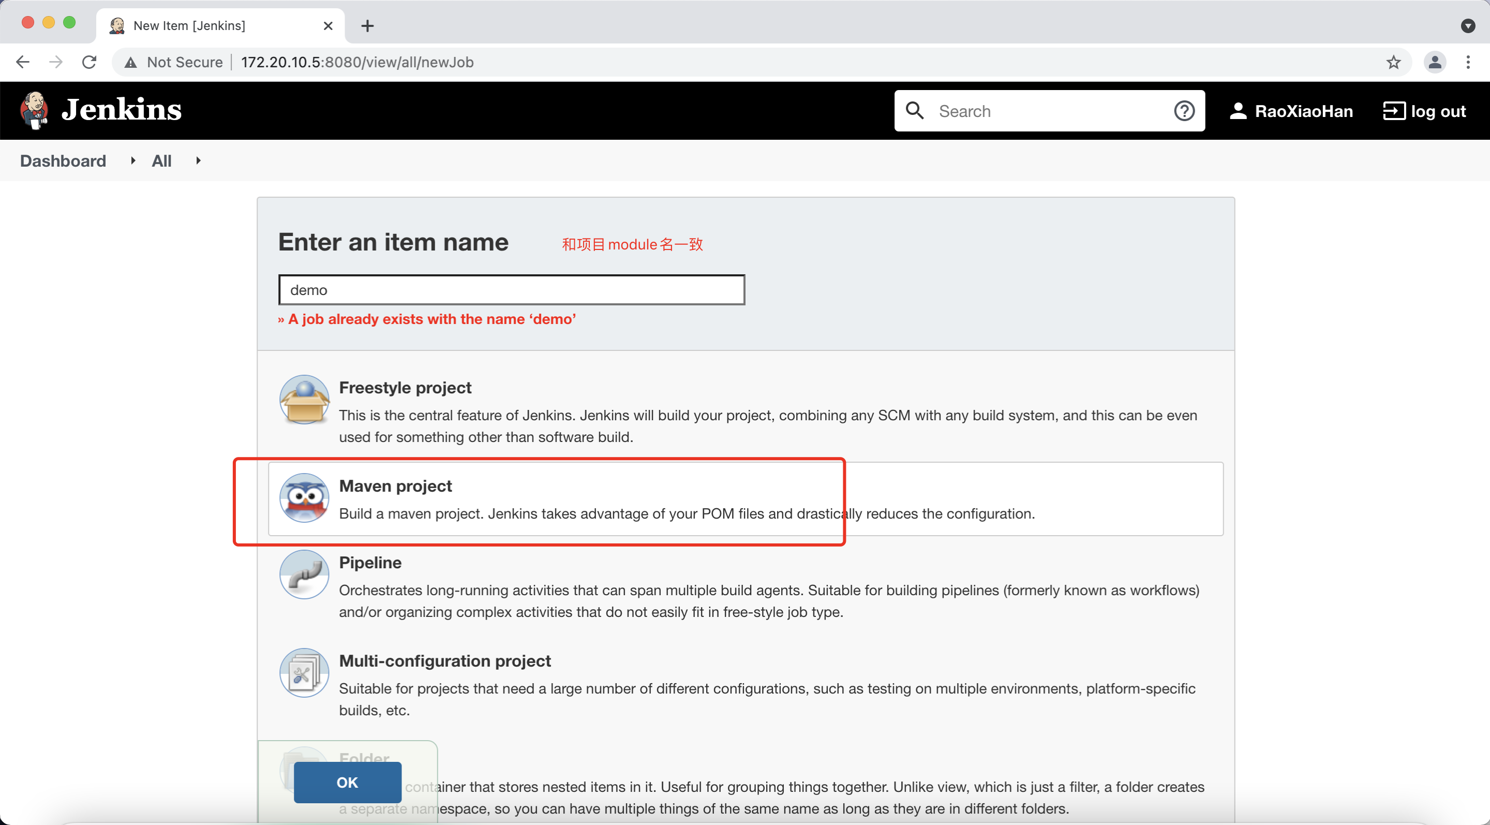The image size is (1490, 825).
Task: Choose Pipeline title
Action: [370, 563]
